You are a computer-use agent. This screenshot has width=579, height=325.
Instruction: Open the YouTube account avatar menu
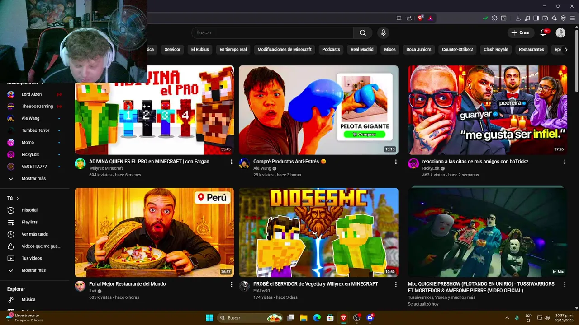(560, 32)
